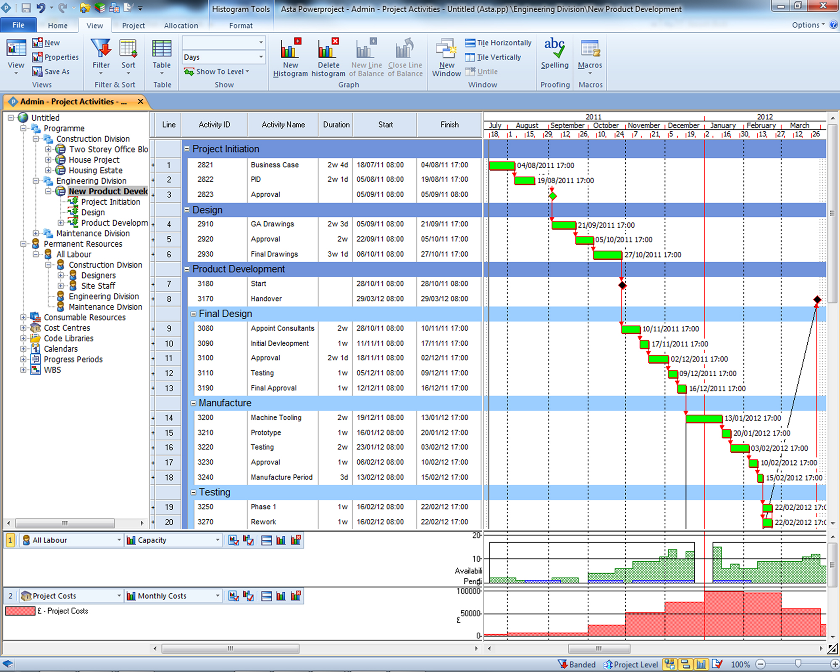This screenshot has height=672, width=840.
Task: Switch to the Allocation ribbon tab
Action: (x=181, y=26)
